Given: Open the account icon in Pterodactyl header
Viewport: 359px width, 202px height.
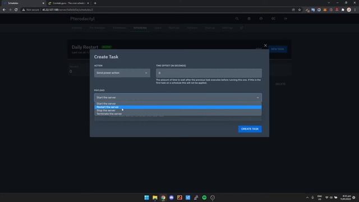Looking at the screenshot, I should tap(261, 19).
